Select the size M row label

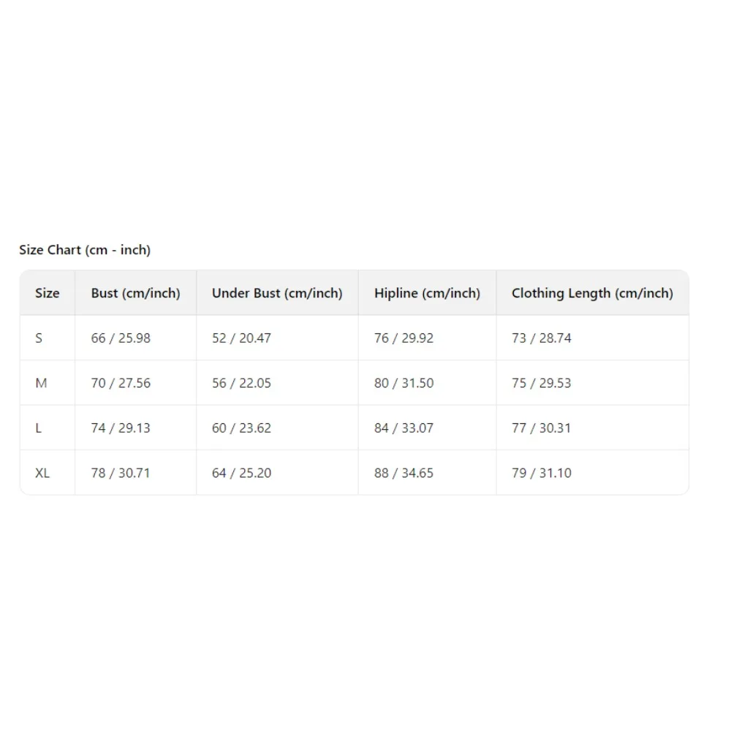click(41, 383)
